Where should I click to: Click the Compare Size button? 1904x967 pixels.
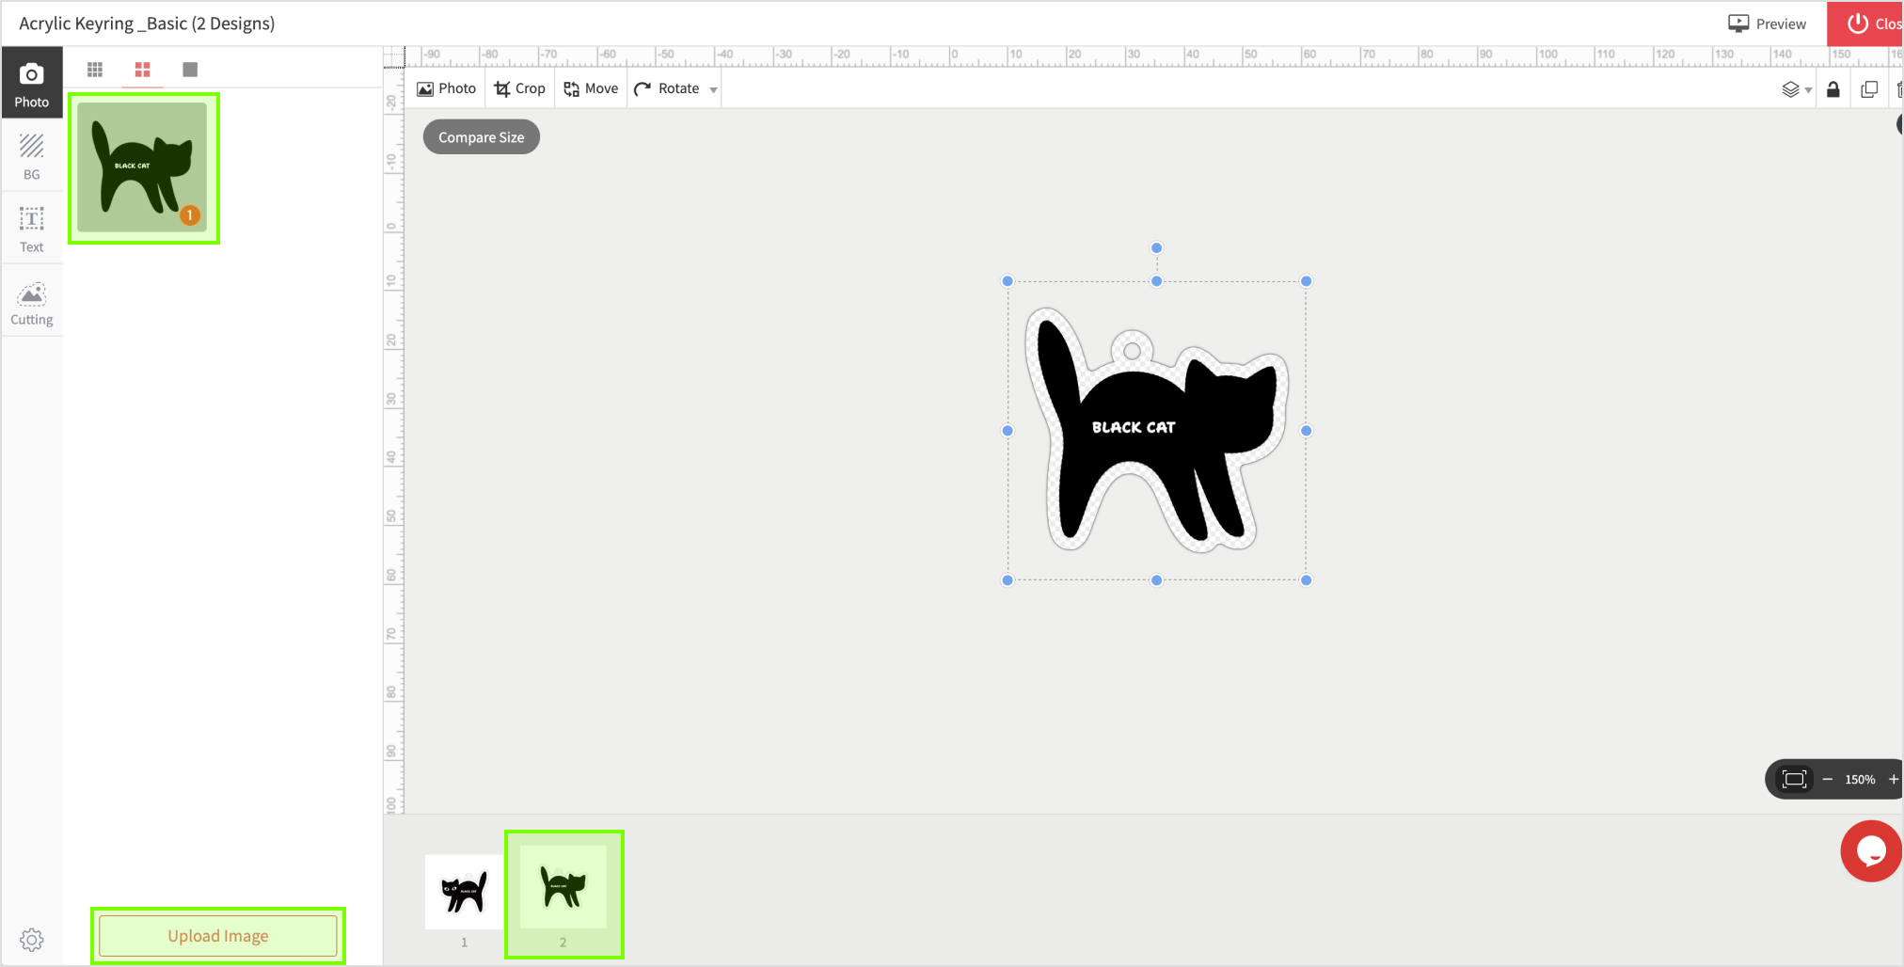click(x=481, y=137)
